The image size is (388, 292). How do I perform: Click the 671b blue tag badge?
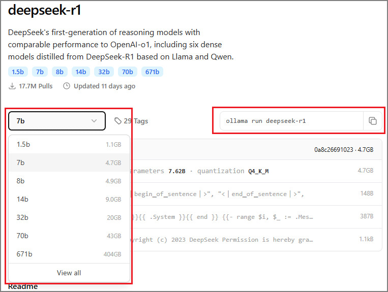[x=152, y=72]
